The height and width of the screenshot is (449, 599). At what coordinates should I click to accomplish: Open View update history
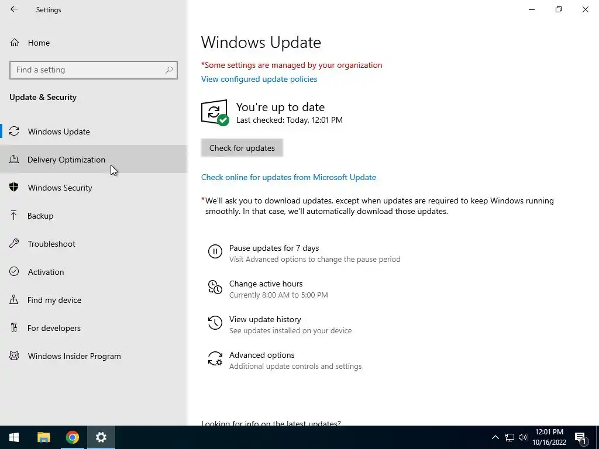coord(265,319)
